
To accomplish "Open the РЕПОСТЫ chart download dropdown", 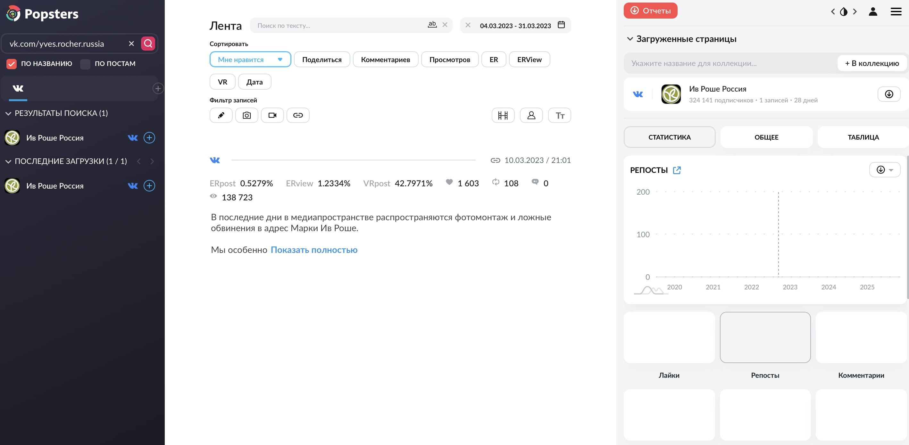I will click(x=885, y=170).
